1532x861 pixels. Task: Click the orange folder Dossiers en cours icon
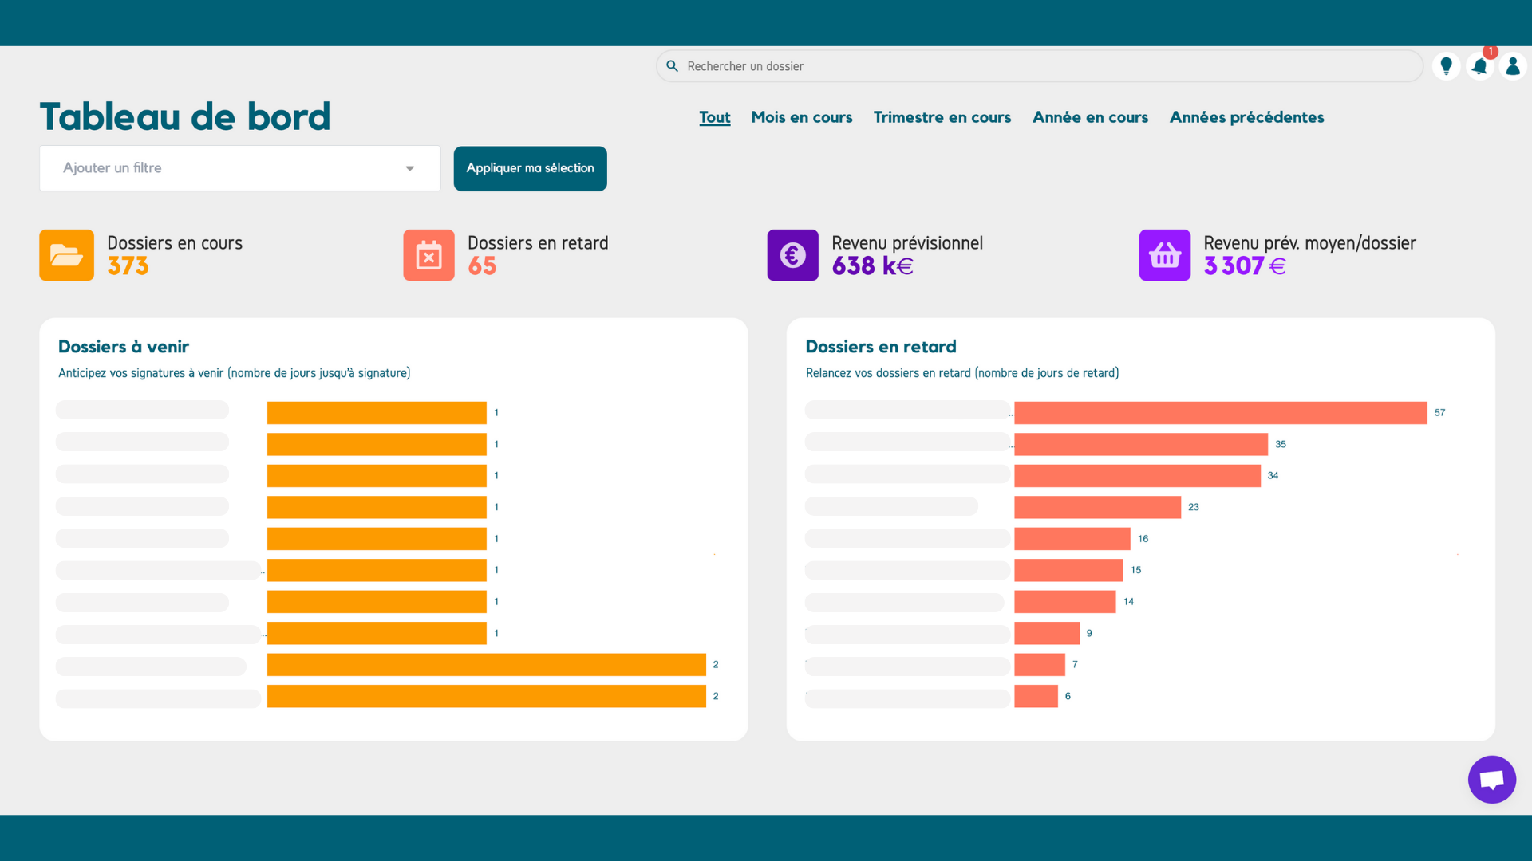point(66,255)
